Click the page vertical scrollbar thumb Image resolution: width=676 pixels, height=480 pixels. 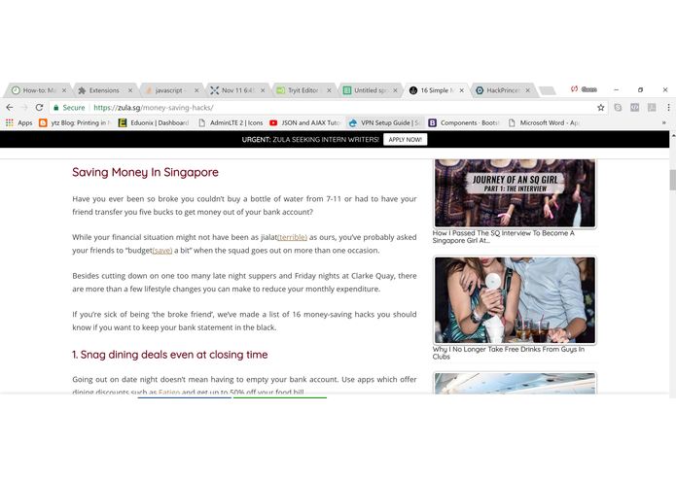coord(672,180)
